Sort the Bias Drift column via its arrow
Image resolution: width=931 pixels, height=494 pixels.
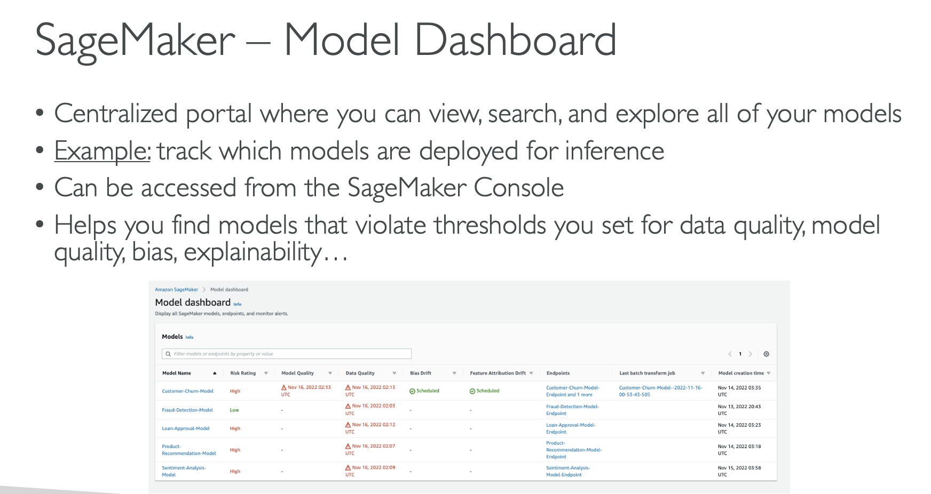point(454,373)
